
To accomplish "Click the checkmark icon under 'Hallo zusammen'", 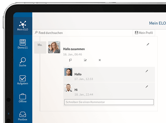I will point(85,60).
